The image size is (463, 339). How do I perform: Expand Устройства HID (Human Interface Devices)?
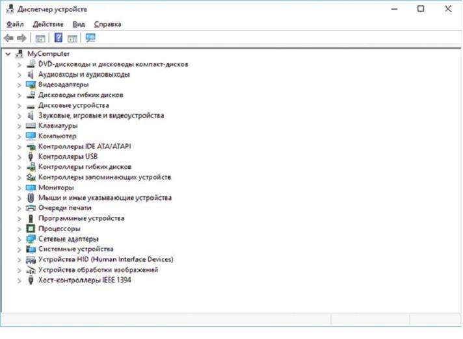pyautogui.click(x=20, y=260)
